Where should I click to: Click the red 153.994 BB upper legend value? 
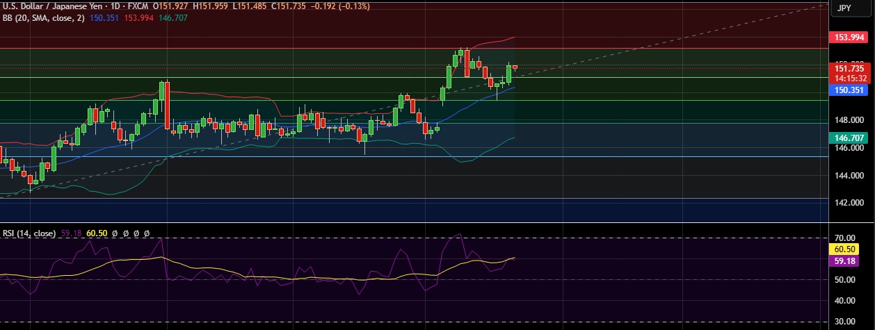click(x=138, y=18)
